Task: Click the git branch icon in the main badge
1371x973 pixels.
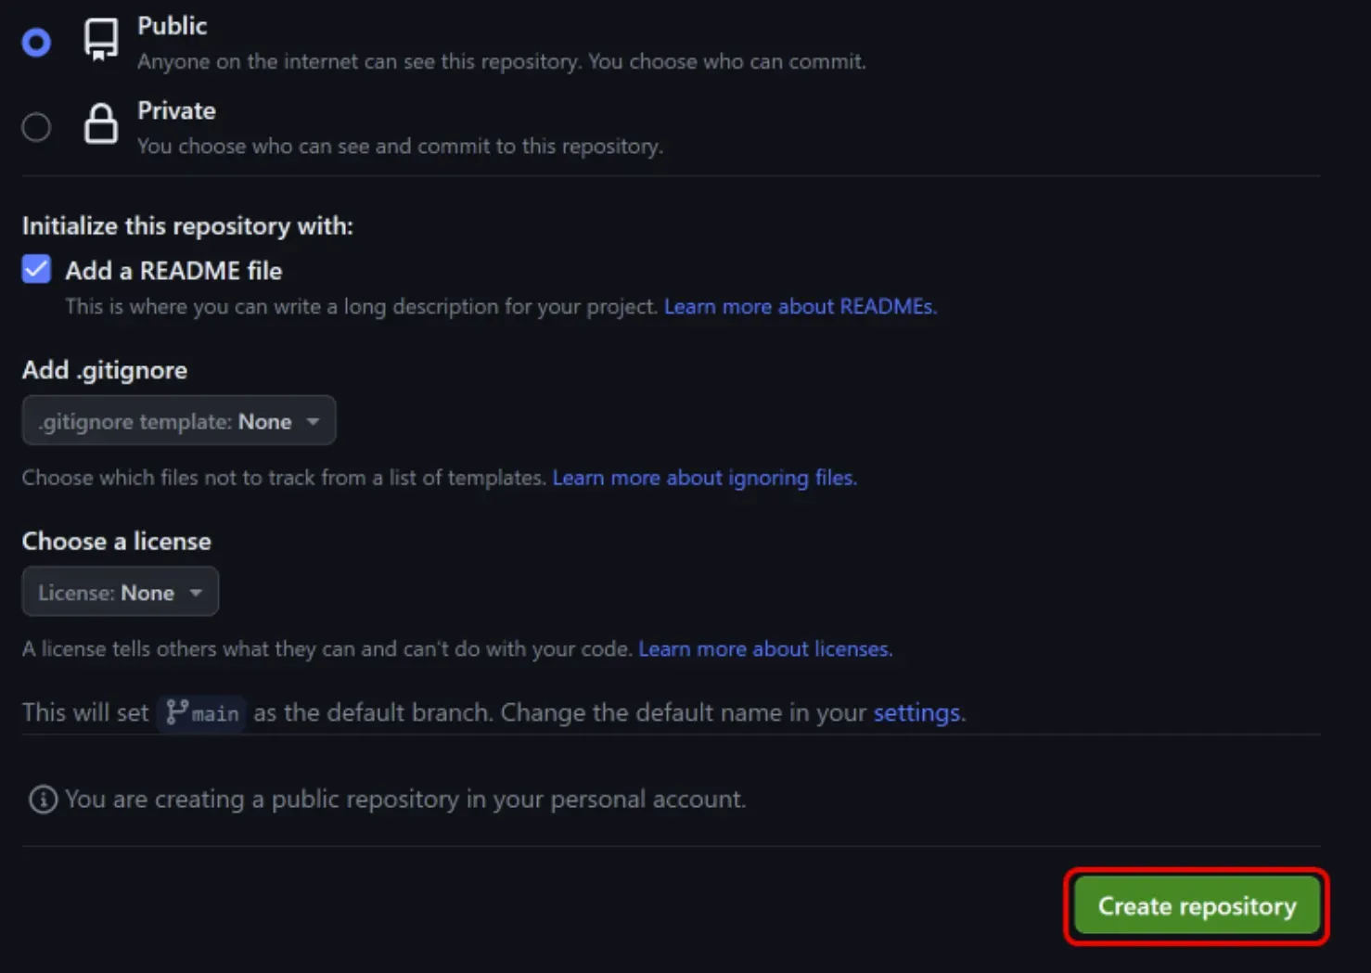Action: (x=180, y=712)
